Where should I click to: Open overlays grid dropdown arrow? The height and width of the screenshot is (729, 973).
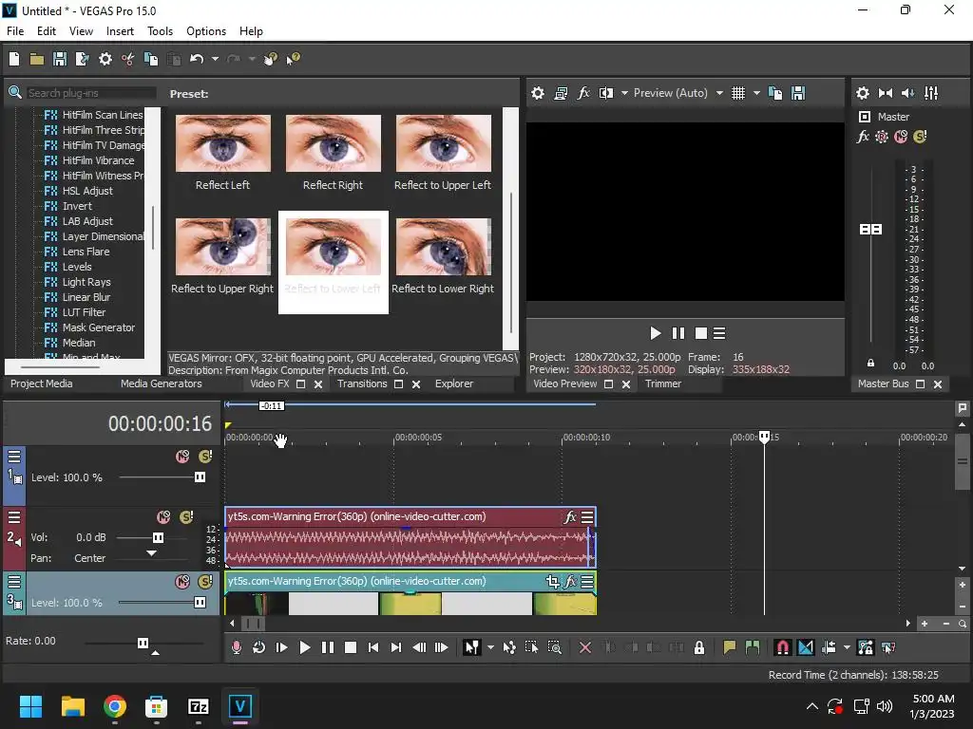[756, 93]
